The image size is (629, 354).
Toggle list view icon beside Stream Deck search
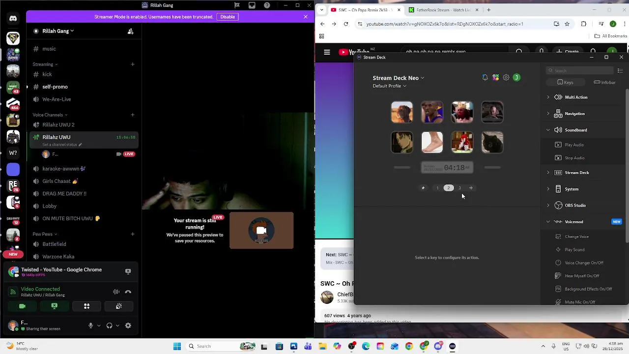(620, 71)
